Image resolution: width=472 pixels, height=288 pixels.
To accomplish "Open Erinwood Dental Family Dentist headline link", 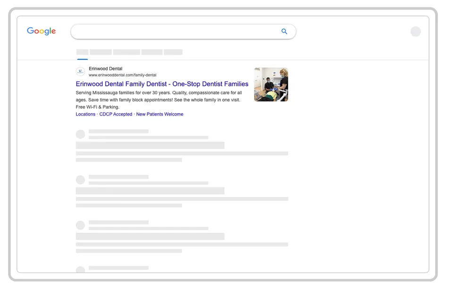I will 162,84.
